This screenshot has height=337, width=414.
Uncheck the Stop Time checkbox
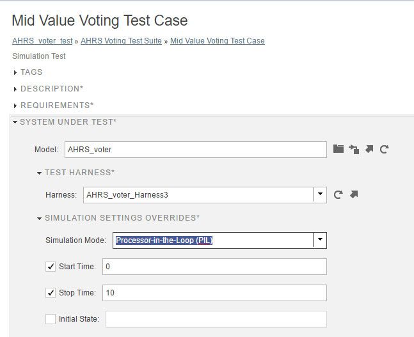51,293
